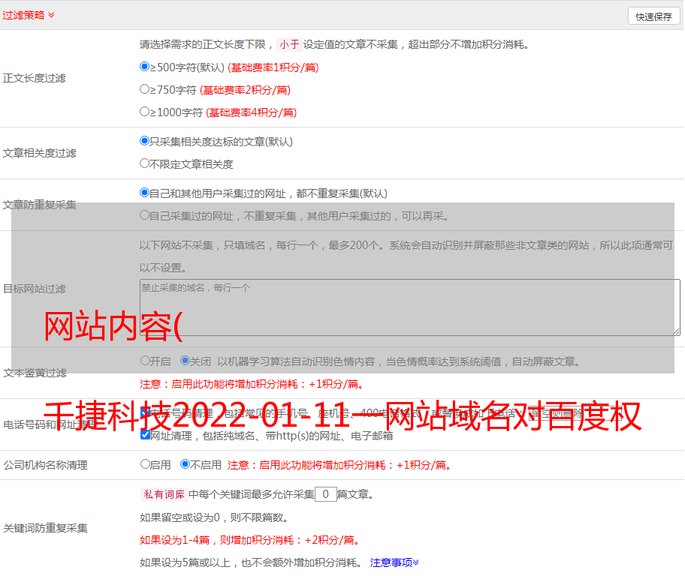
Task: Click the 私有词库 tag label
Action: tap(161, 494)
